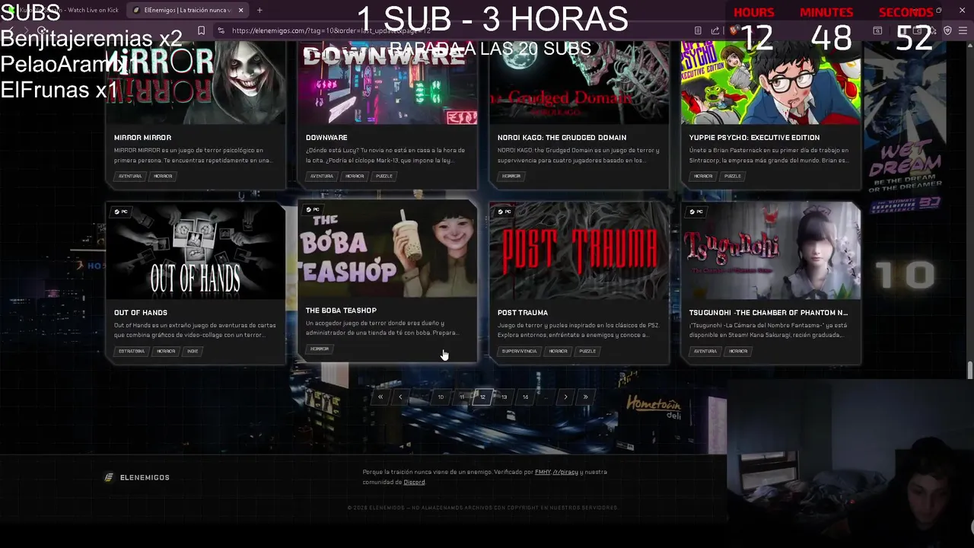Click ESTRATEGIA tag on Out of Hands card
The width and height of the screenshot is (974, 548).
[132, 351]
